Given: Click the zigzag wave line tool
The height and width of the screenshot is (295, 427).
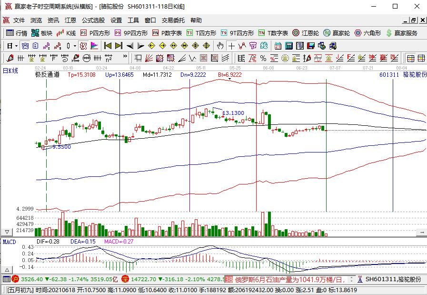Looking at the screenshot, I should click(192, 58).
